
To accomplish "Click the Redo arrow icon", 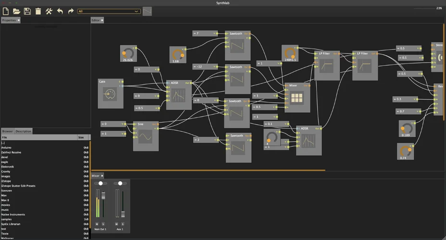I will [71, 11].
